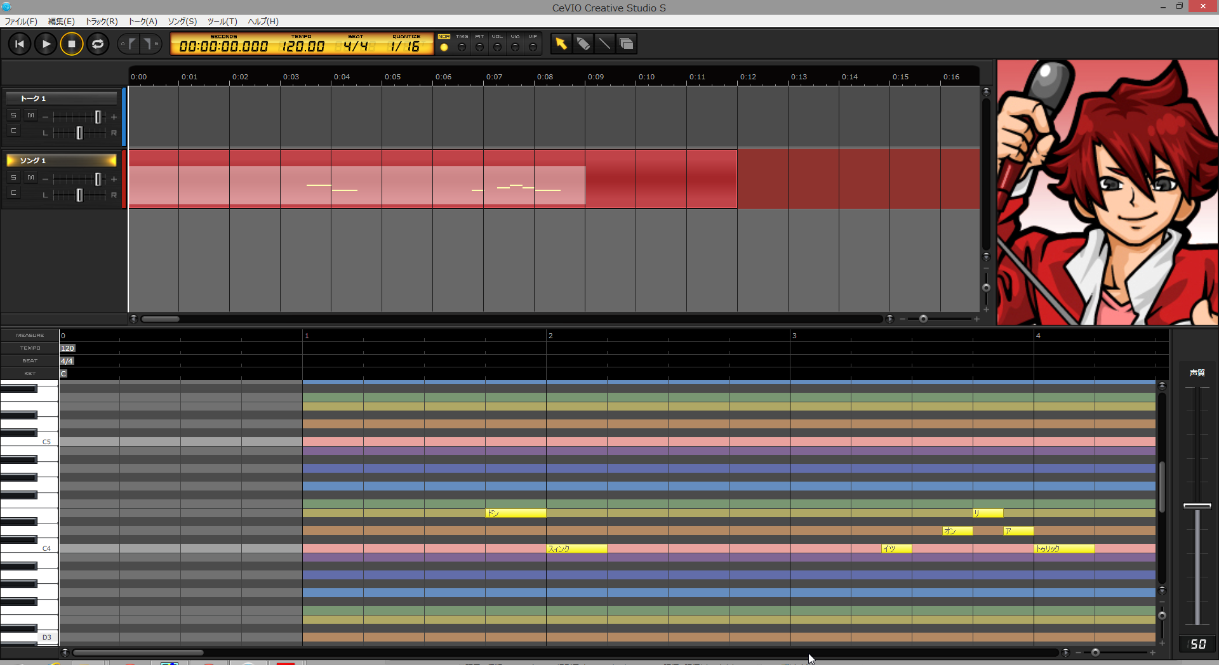
Task: Select the リ note
Action: (x=988, y=513)
